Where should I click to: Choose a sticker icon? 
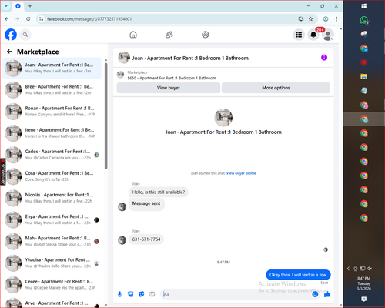pos(142,294)
